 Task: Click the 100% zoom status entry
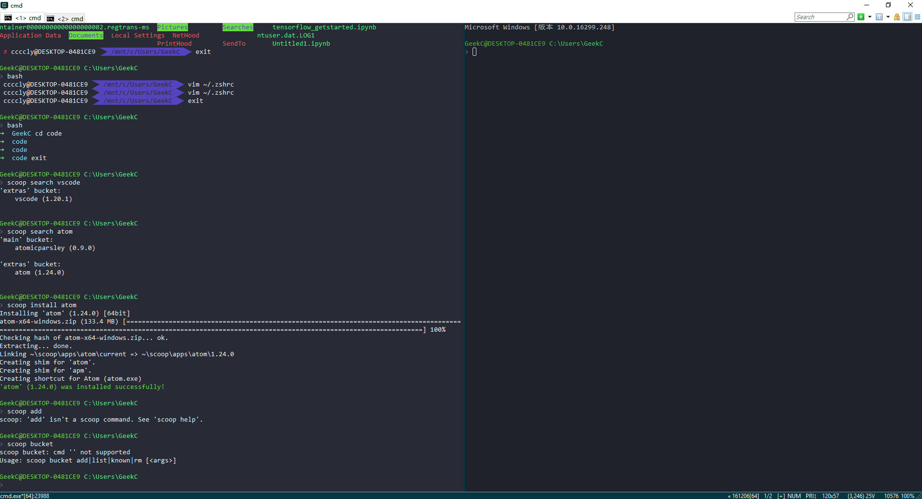[908, 496]
